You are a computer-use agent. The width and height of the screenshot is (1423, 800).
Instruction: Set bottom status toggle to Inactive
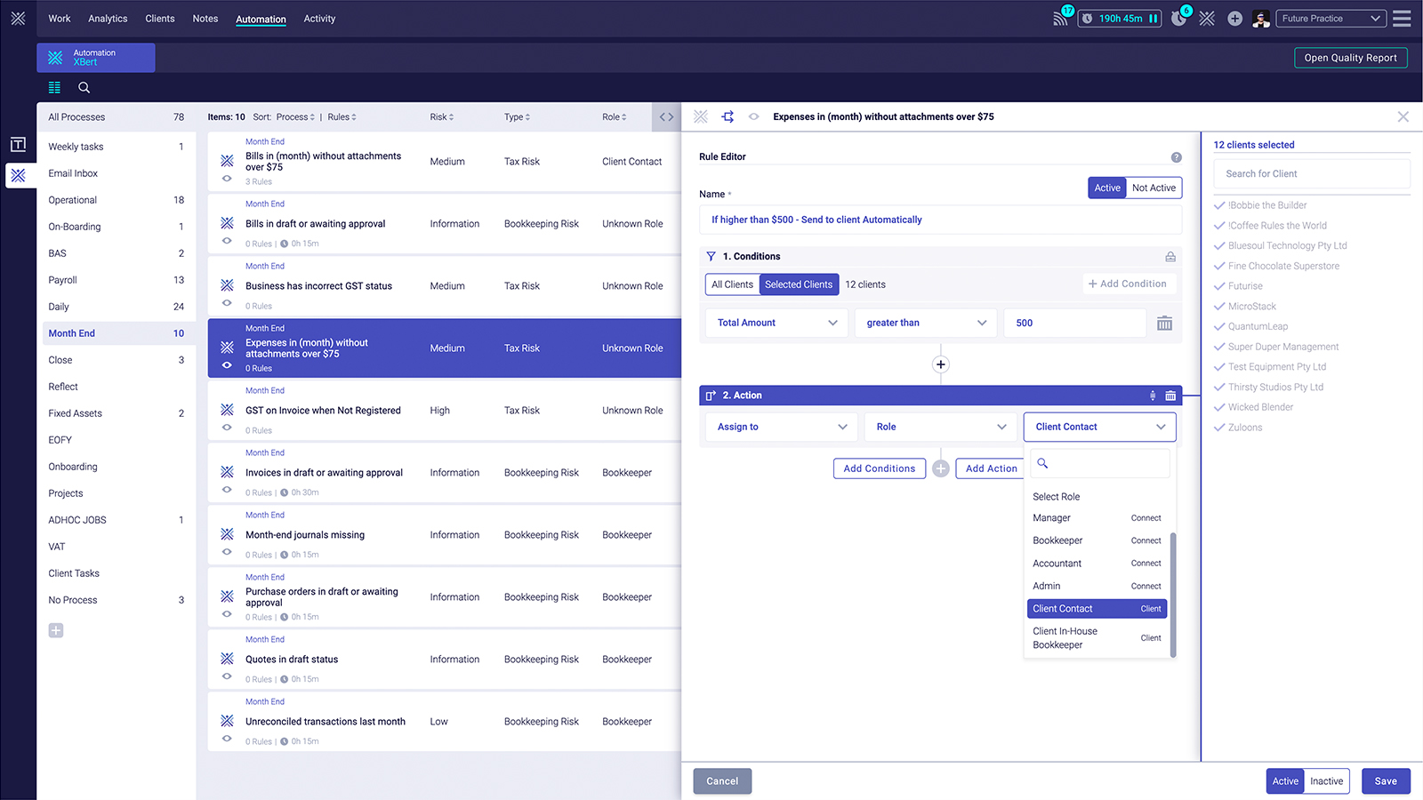1326,781
